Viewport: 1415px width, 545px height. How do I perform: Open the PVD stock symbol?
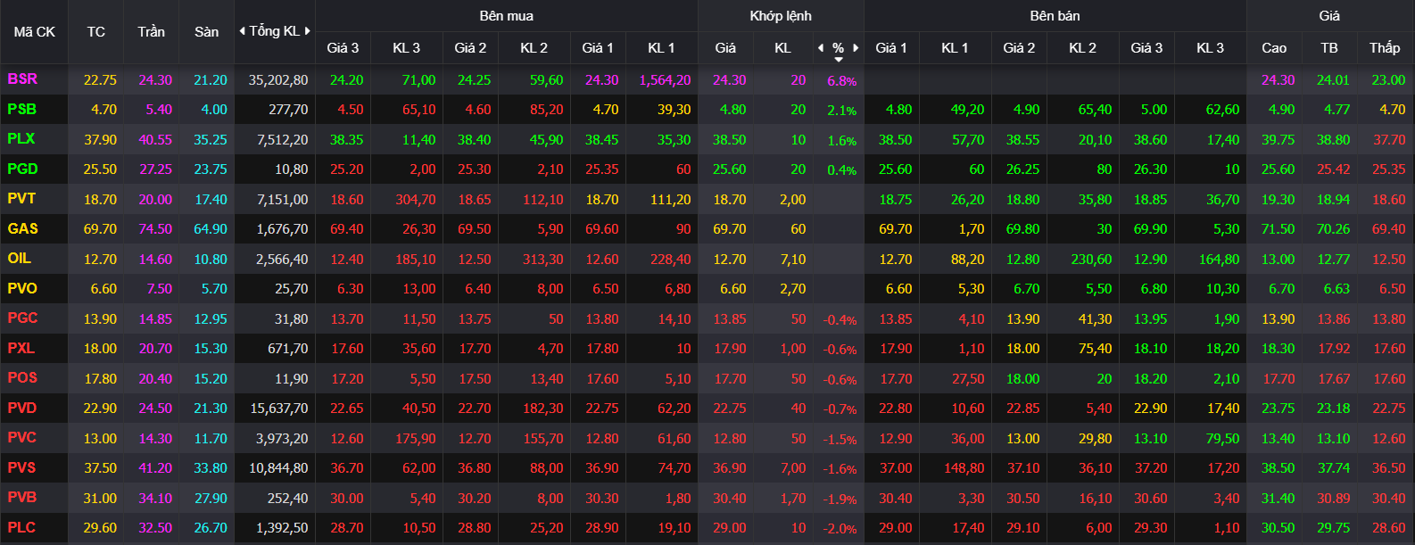point(22,409)
